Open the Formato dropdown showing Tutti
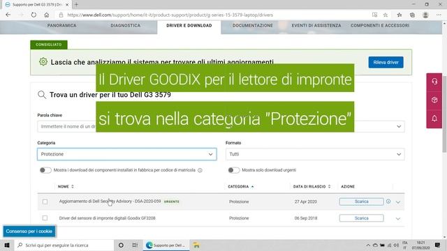 tap(315, 154)
